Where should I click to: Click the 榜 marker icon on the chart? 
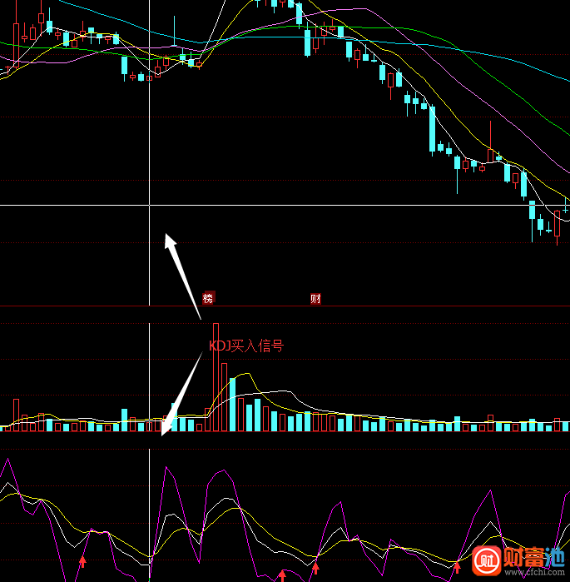tap(208, 298)
